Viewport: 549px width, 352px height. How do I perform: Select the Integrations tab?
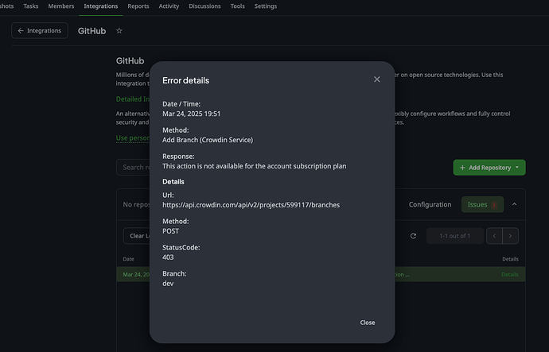(101, 6)
